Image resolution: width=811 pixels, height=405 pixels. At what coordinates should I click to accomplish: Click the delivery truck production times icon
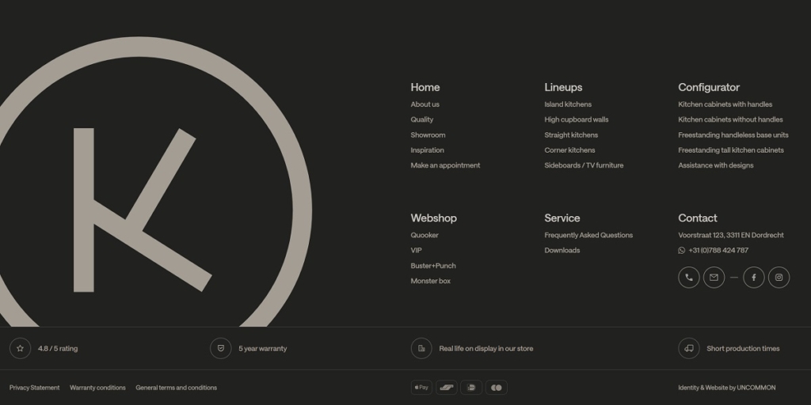click(688, 348)
